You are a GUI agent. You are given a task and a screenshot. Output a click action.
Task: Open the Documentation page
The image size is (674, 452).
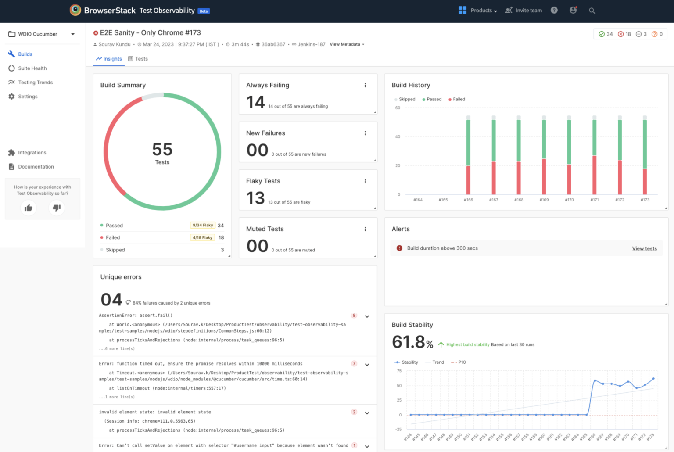[x=36, y=166]
